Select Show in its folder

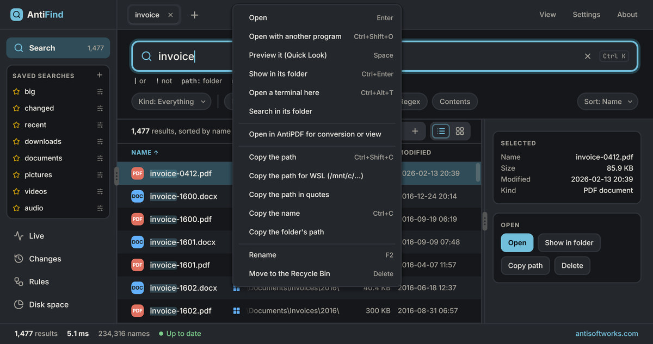[317, 74]
